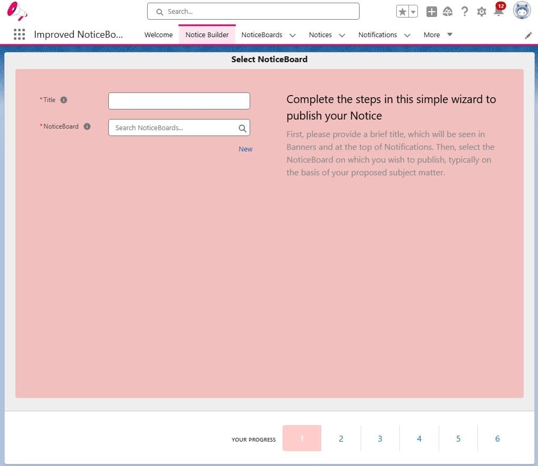Open the user profile avatar

522,10
